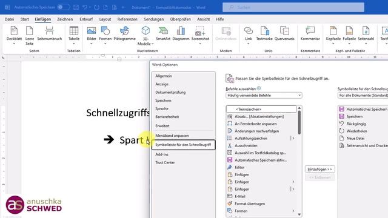The width and height of the screenshot is (388, 218).
Task: Toggle the Automatisches Speichern switch
Action: (x=63, y=7)
